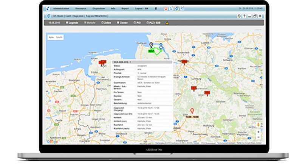Viewport: 305px width, 165px height.
Task: Toggle the Zeiten checkbox
Action: click(x=102, y=23)
